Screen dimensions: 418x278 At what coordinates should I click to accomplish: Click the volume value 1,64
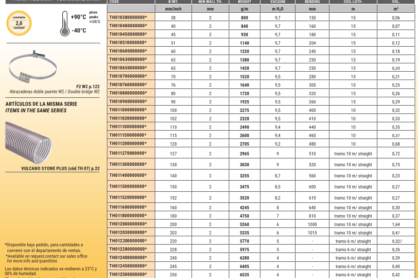pos(396,225)
